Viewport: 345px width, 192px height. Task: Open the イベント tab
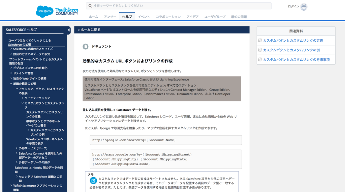(x=144, y=17)
